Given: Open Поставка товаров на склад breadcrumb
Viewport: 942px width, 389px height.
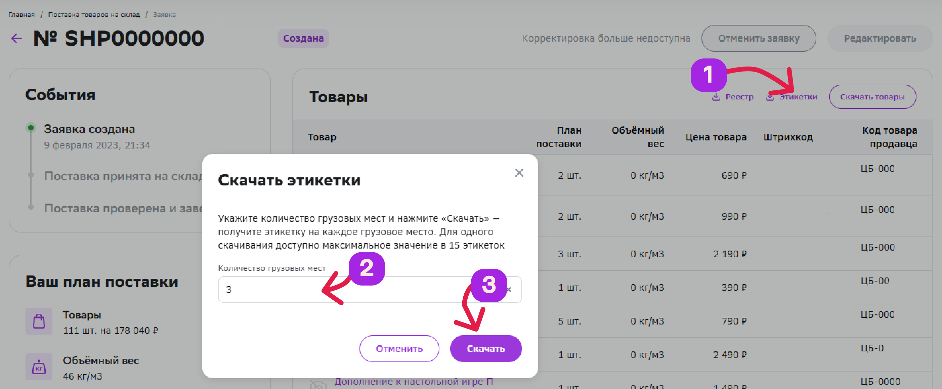Looking at the screenshot, I should [x=94, y=15].
